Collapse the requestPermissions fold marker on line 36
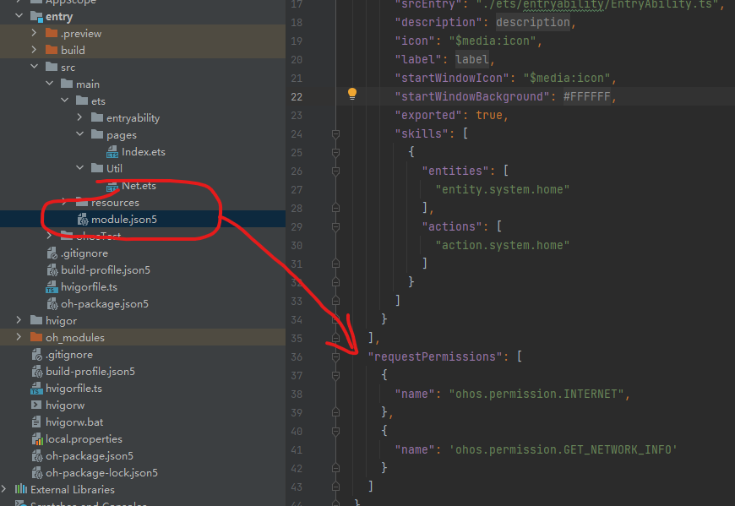 coord(335,356)
